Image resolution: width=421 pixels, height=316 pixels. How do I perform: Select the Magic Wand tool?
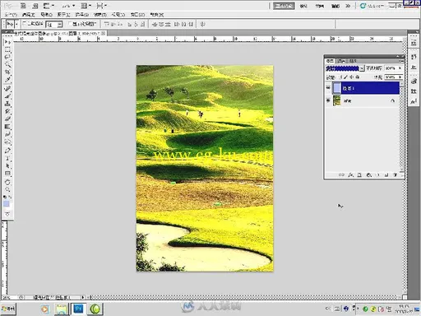[7, 64]
